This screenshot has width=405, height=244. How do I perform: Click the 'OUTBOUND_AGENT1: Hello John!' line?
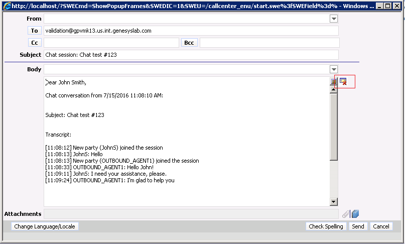[x=99, y=167]
